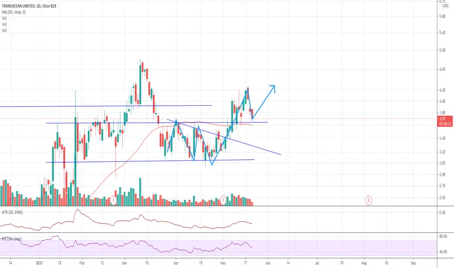Click the ATR scale value 0.50
Viewport: 454px width, 268px height.
click(442, 212)
